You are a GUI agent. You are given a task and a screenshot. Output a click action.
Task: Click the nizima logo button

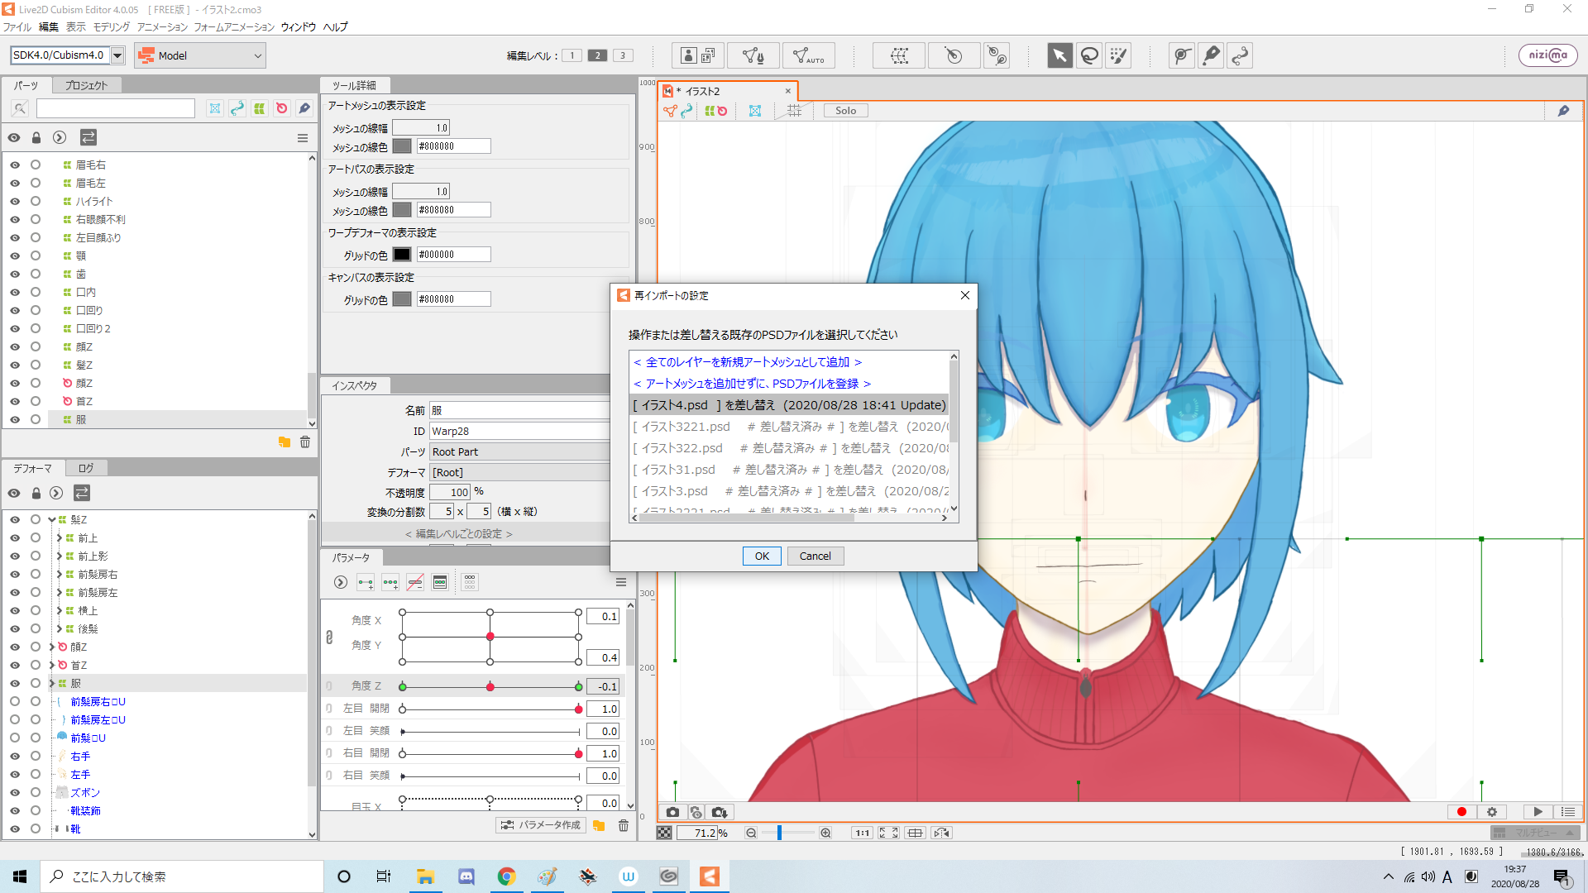pos(1547,55)
